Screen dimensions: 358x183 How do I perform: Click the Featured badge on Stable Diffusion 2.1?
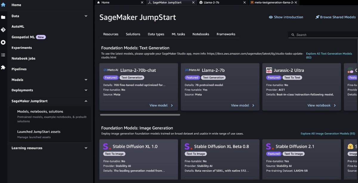click(x=274, y=154)
